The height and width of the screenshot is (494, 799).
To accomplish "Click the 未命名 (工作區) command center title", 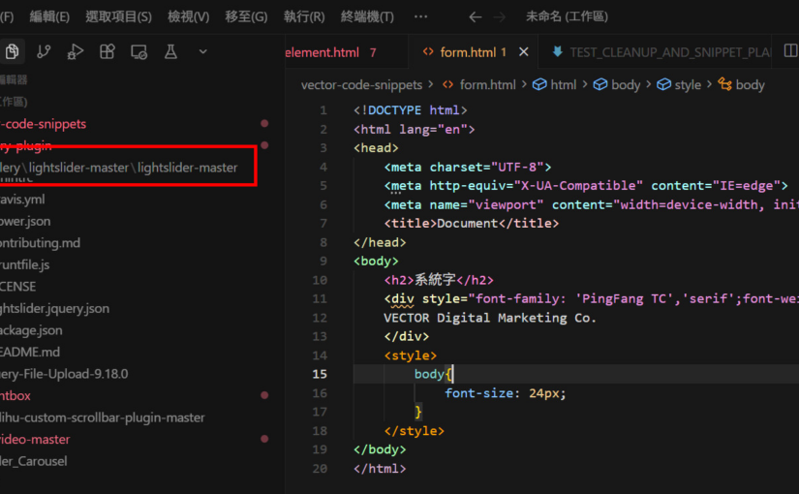I will [567, 16].
